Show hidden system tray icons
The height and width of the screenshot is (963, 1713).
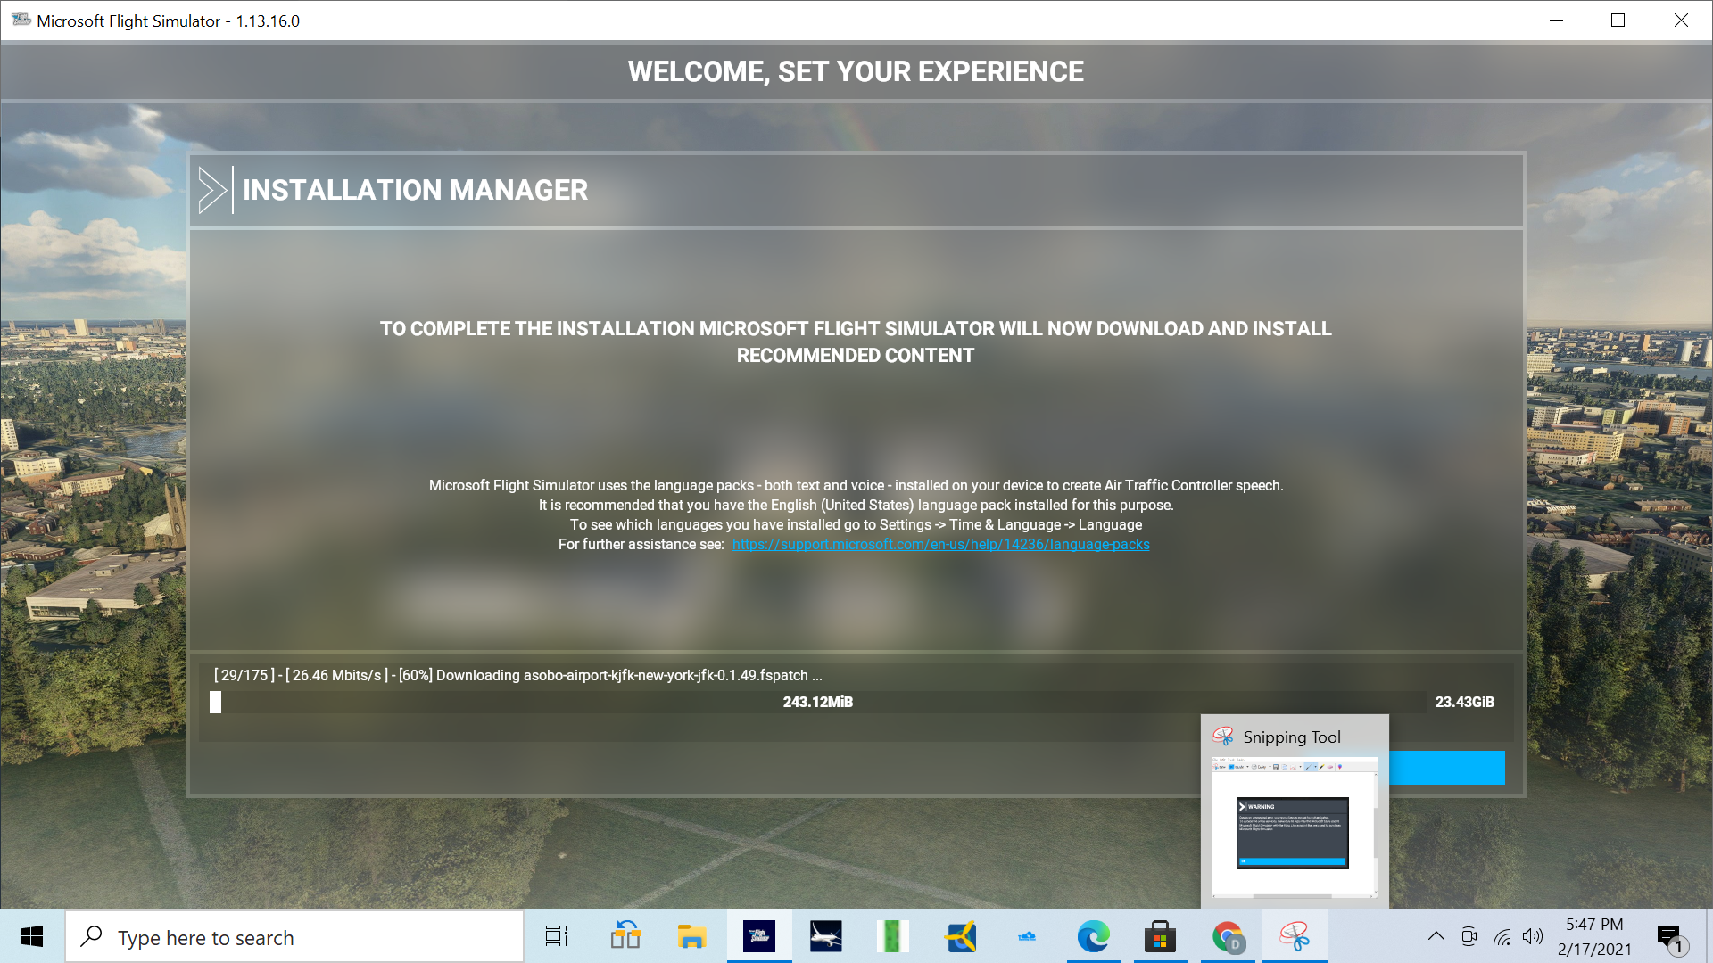1436,936
